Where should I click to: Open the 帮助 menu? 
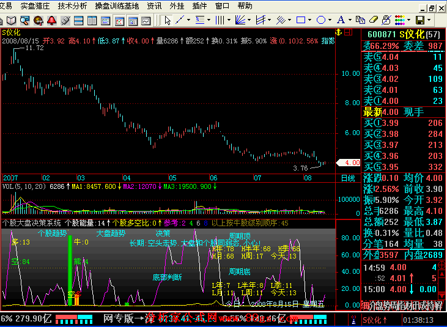pyautogui.click(x=245, y=6)
